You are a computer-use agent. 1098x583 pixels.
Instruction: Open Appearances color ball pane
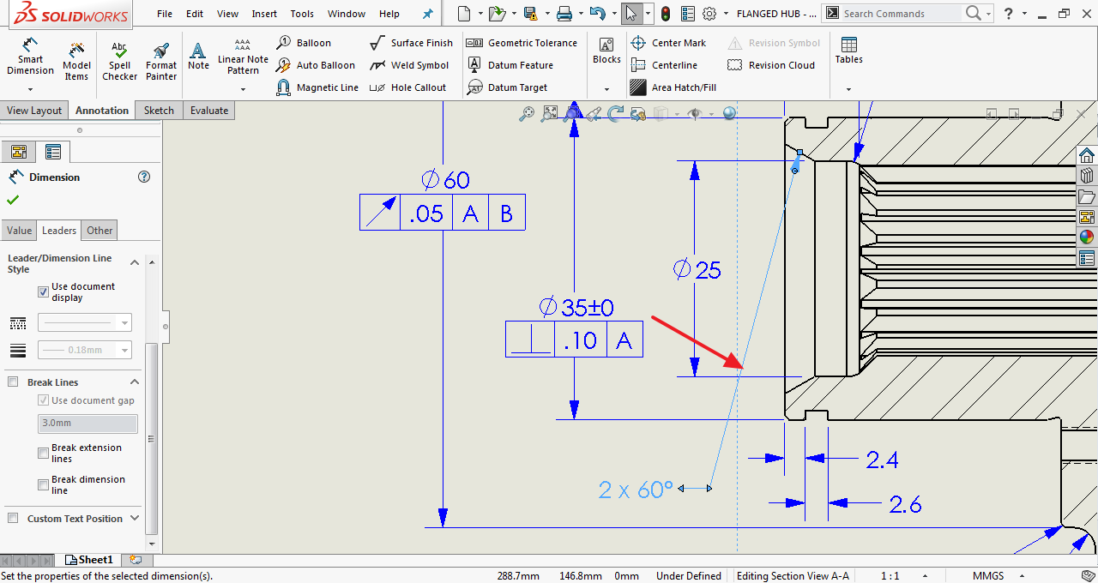point(1087,237)
